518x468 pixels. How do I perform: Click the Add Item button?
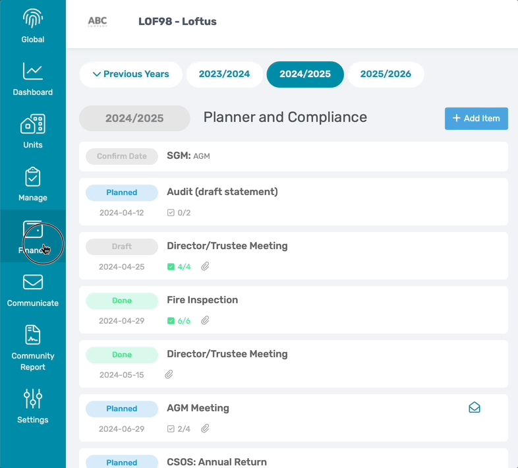tap(476, 119)
